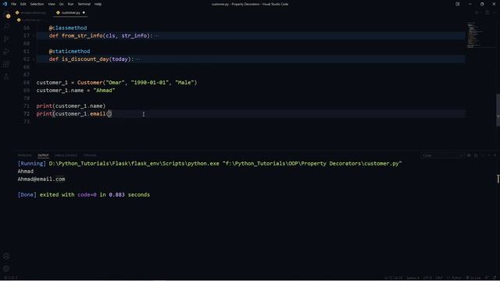This screenshot has height=281, width=500.
Task: Open the File menu
Action: pyautogui.click(x=13, y=4)
